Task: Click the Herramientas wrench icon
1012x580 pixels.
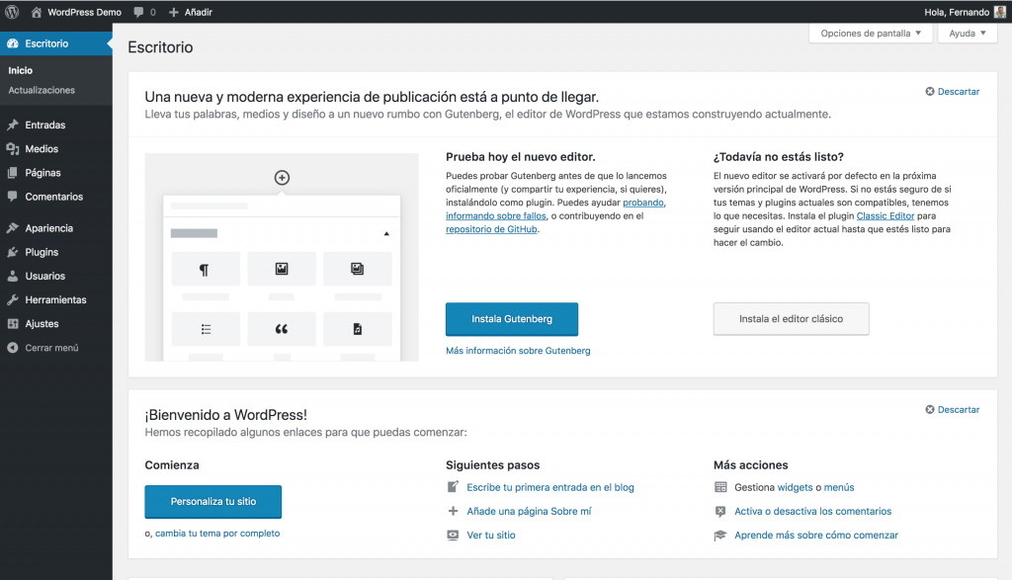Action: [x=12, y=299]
